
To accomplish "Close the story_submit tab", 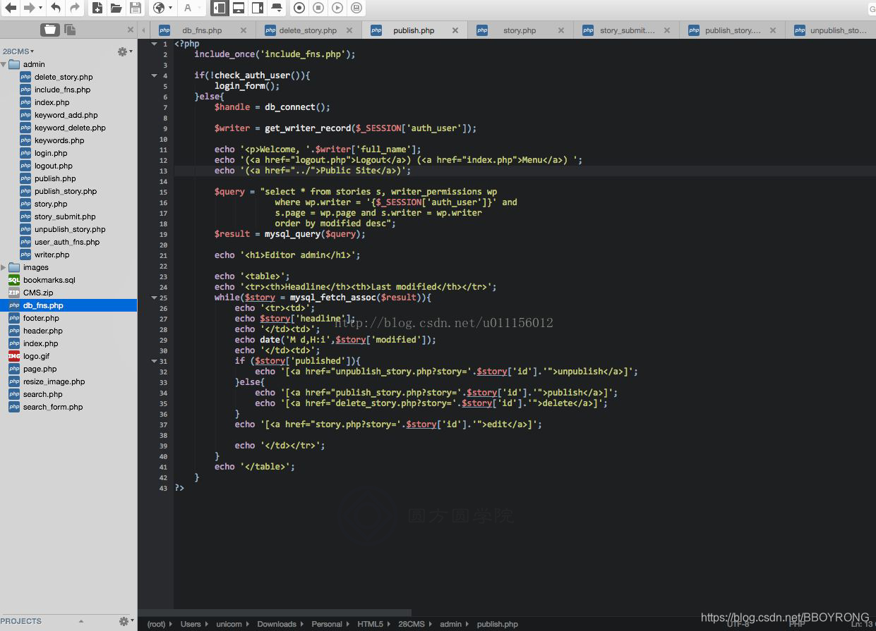I will [x=667, y=30].
